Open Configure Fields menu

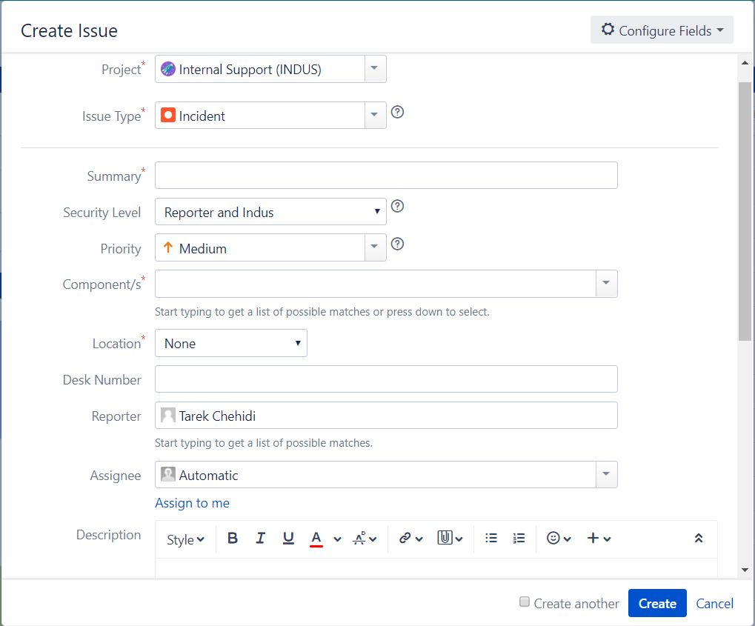tap(662, 30)
